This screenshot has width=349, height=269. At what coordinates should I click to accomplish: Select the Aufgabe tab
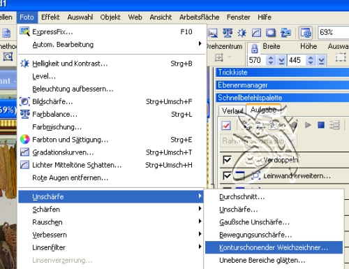[x=264, y=110]
